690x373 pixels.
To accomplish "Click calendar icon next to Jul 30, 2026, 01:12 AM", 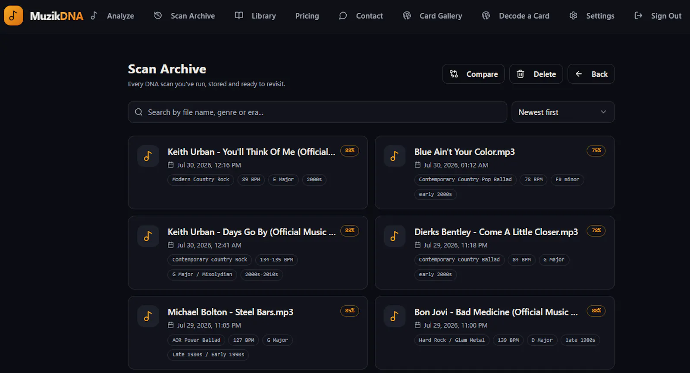I will 417,165.
